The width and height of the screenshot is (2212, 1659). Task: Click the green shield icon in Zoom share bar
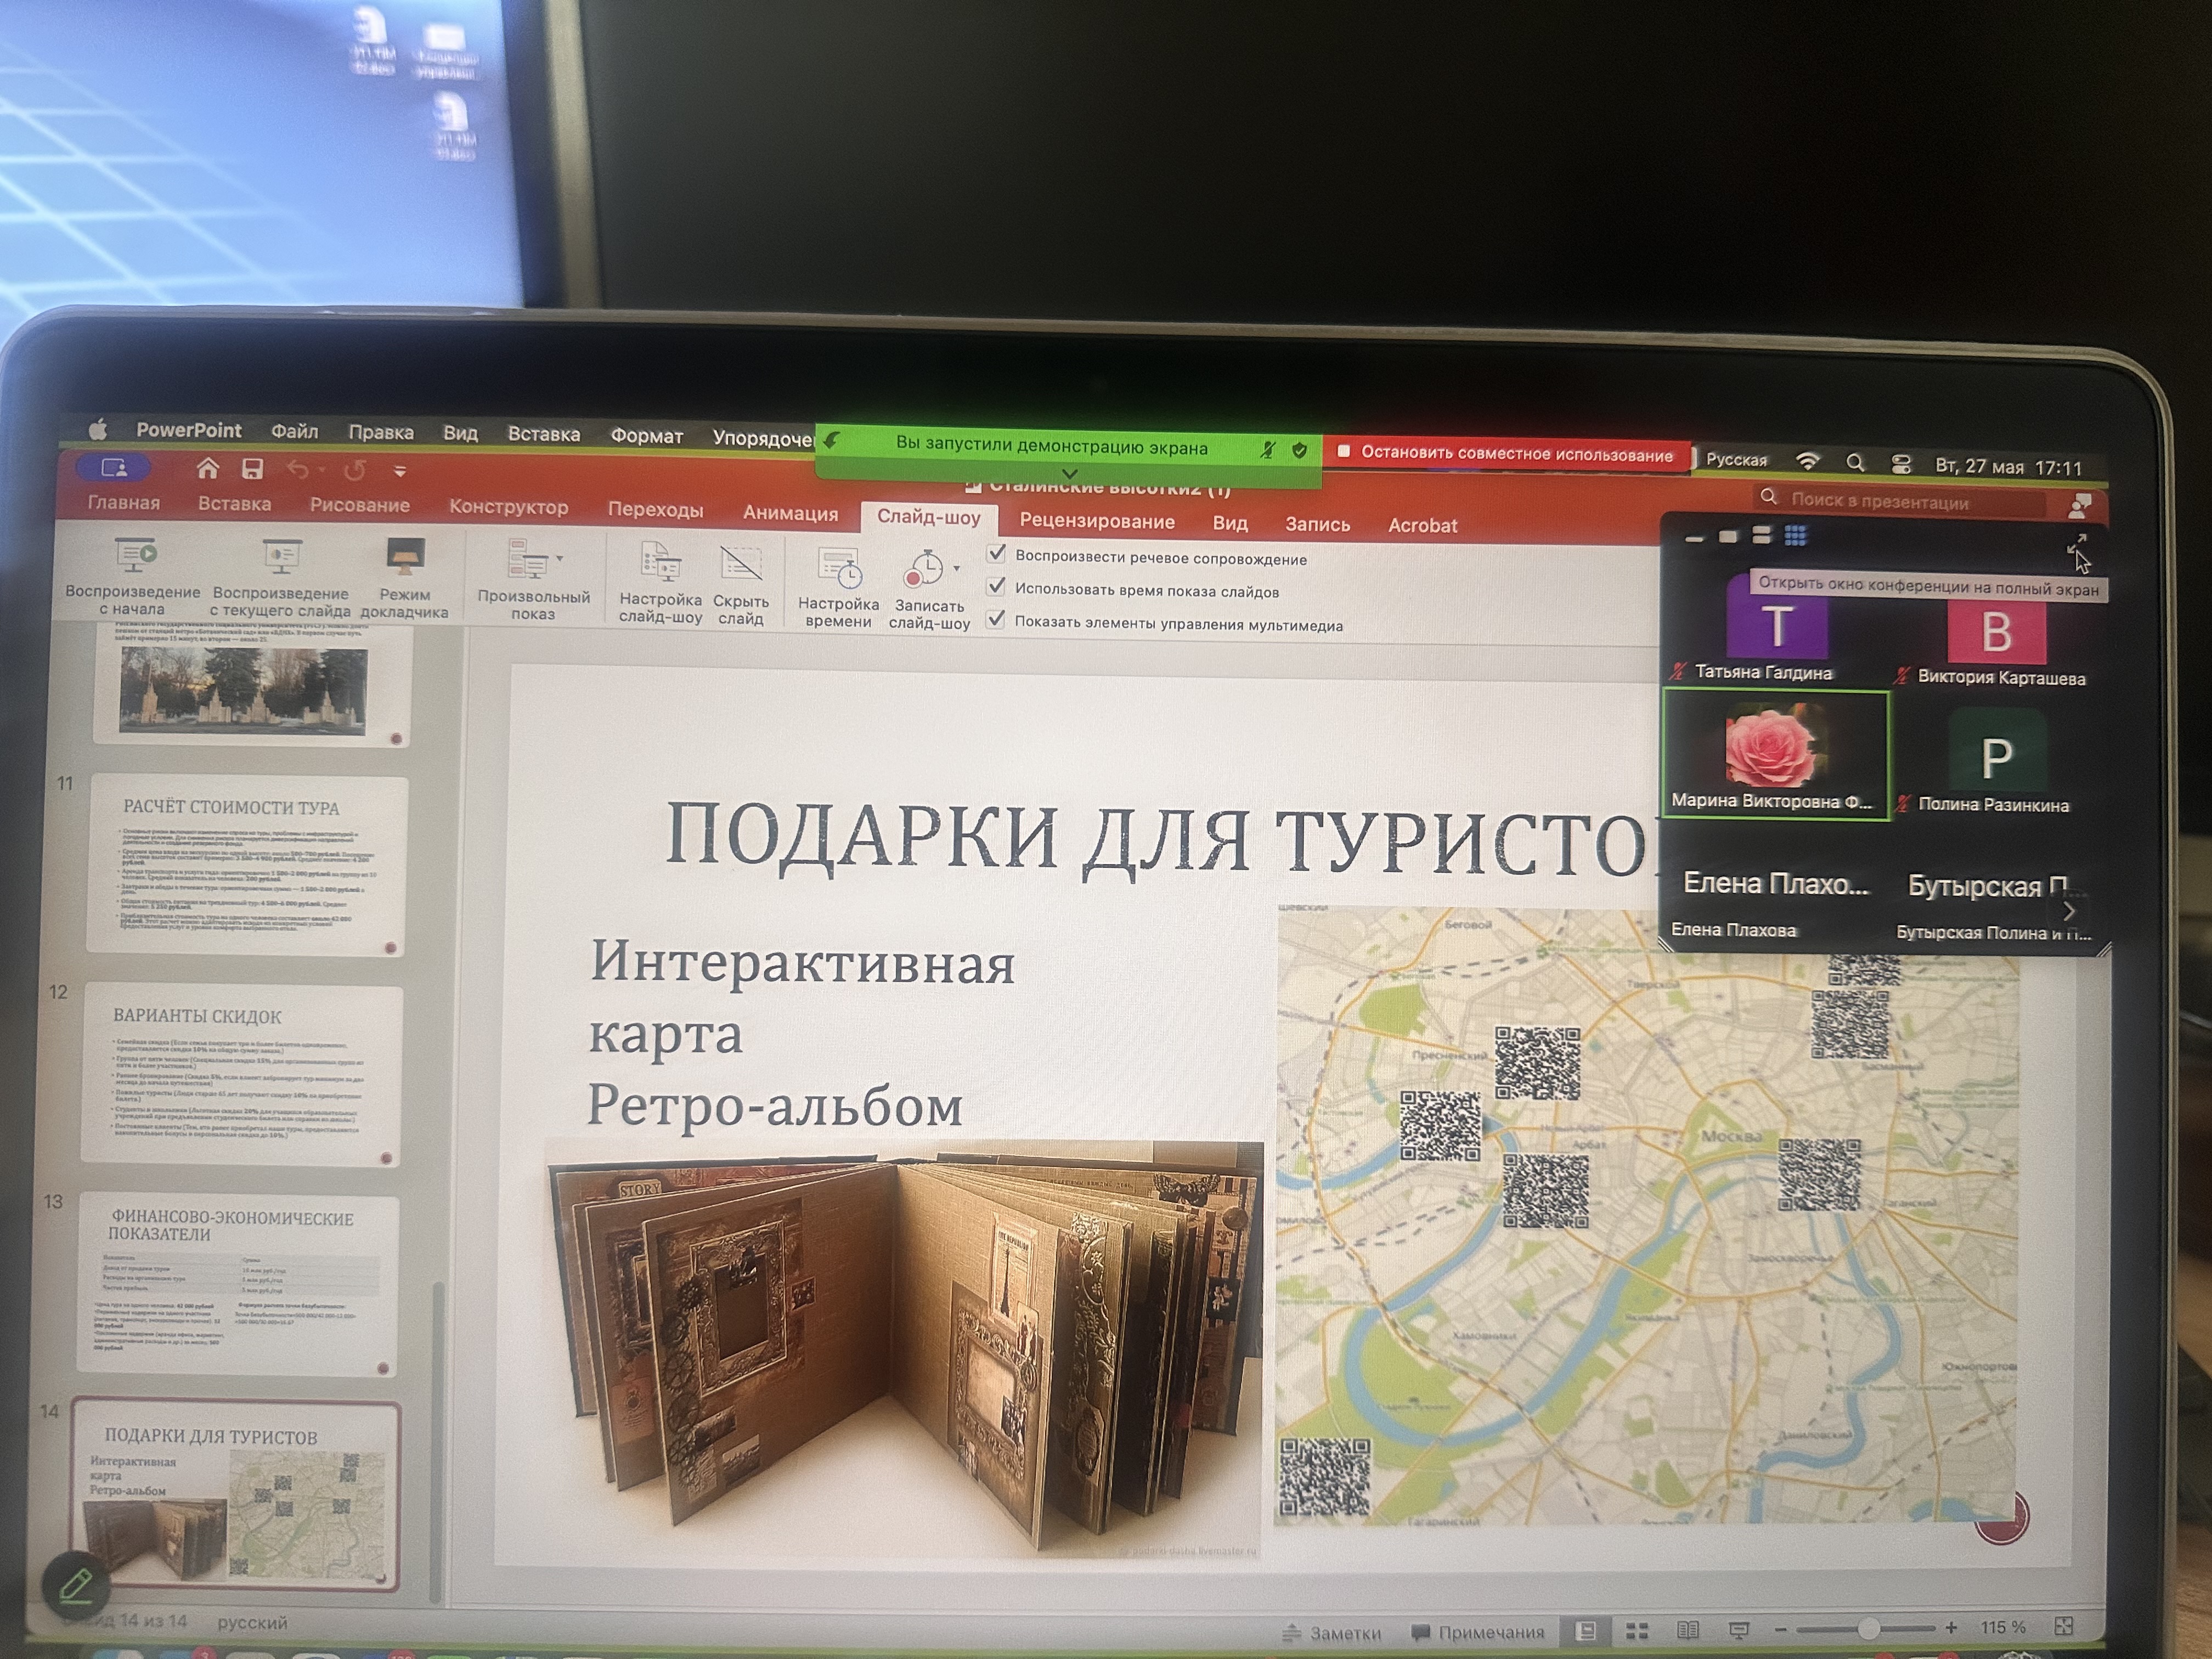click(x=1299, y=451)
